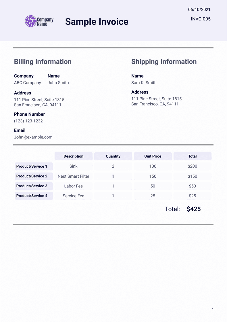Click the Shipping Information heading

[x=164, y=62]
